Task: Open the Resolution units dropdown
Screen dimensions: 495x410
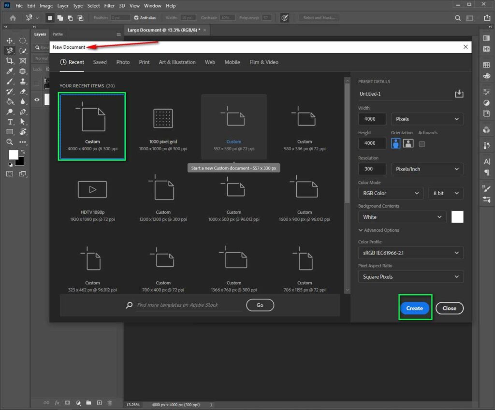Action: [x=427, y=169]
